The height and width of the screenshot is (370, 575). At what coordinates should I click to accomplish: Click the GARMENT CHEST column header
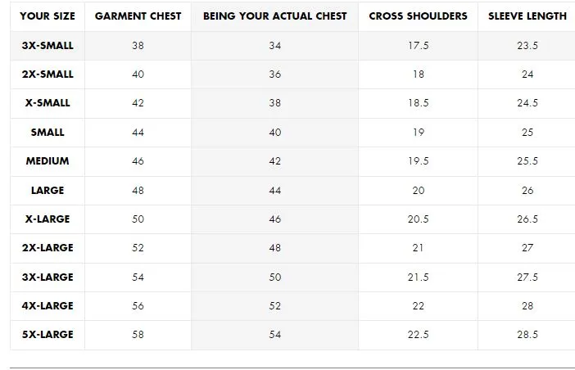[138, 16]
